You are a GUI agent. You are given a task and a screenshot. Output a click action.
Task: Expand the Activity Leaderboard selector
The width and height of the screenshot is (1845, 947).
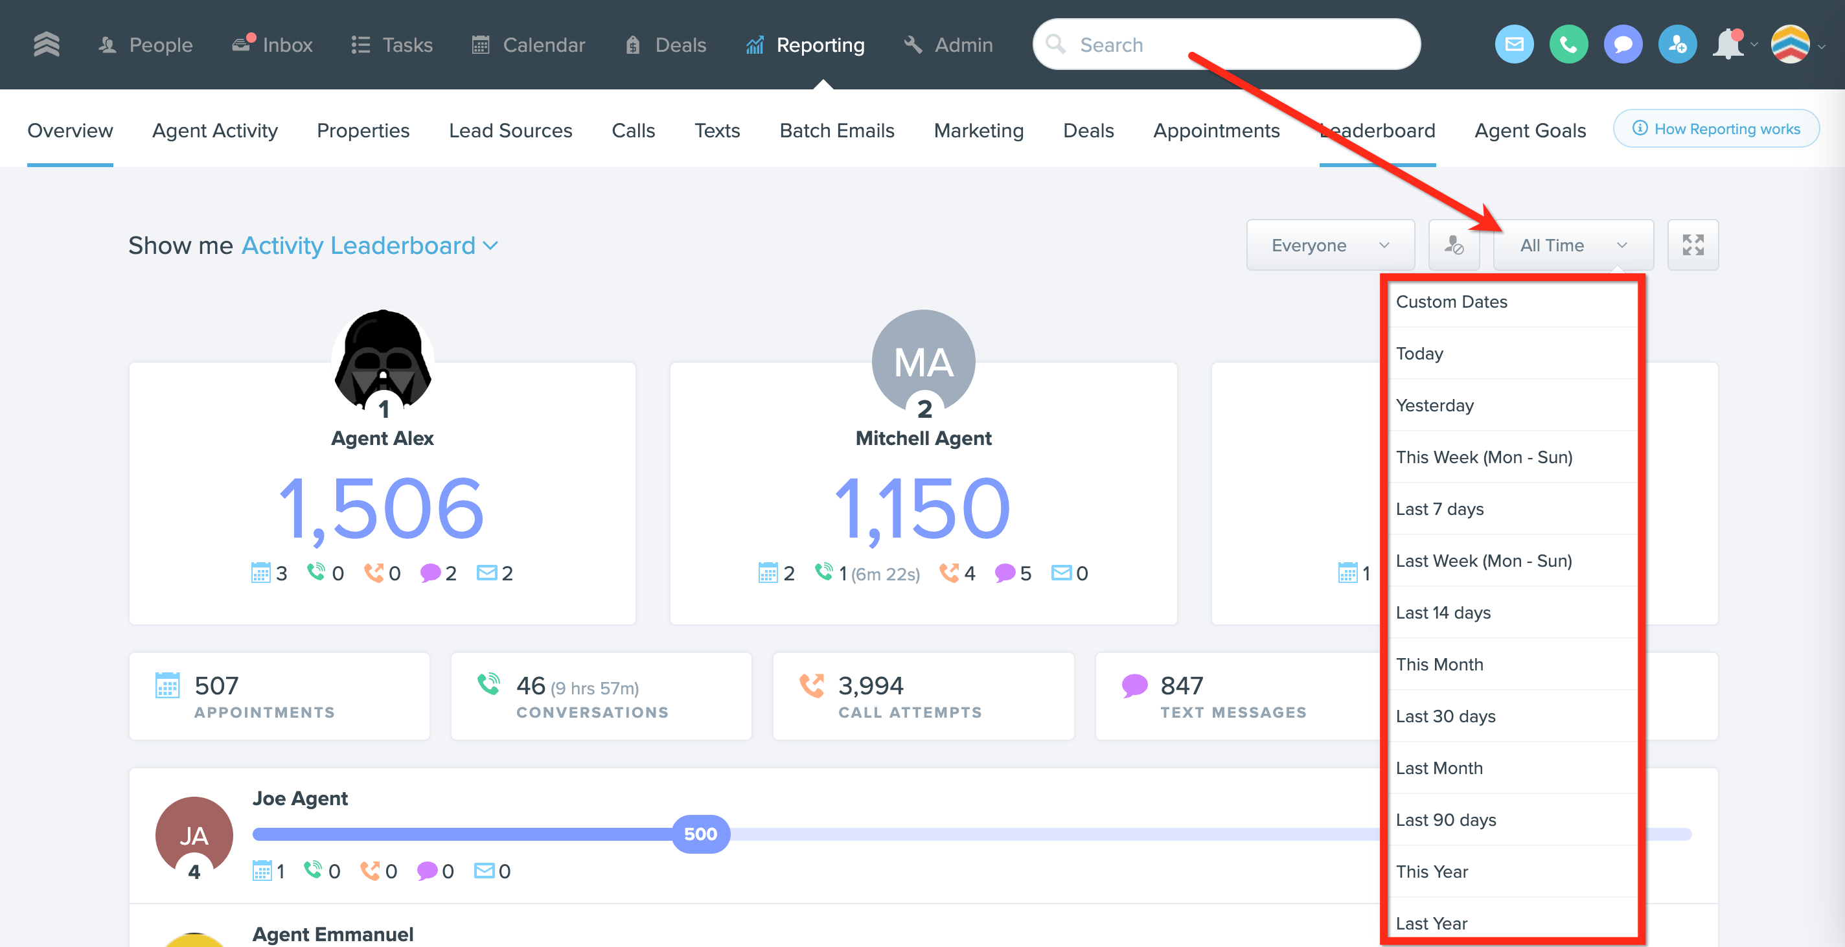(369, 245)
